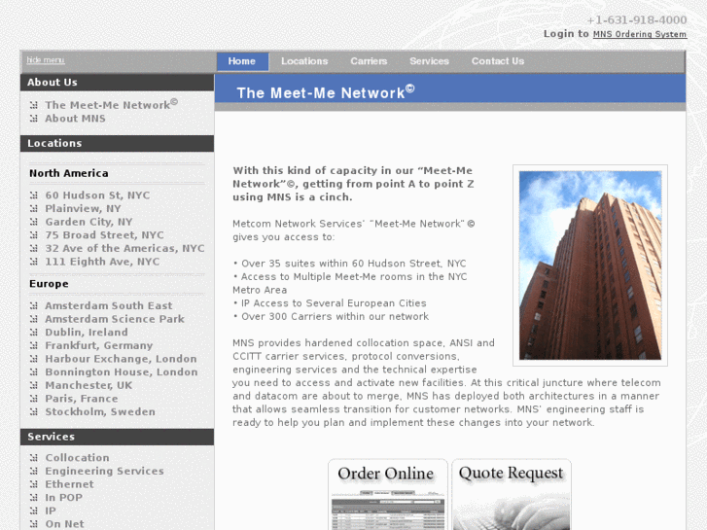Open the Locations menu tab
The image size is (707, 530).
pyautogui.click(x=304, y=61)
